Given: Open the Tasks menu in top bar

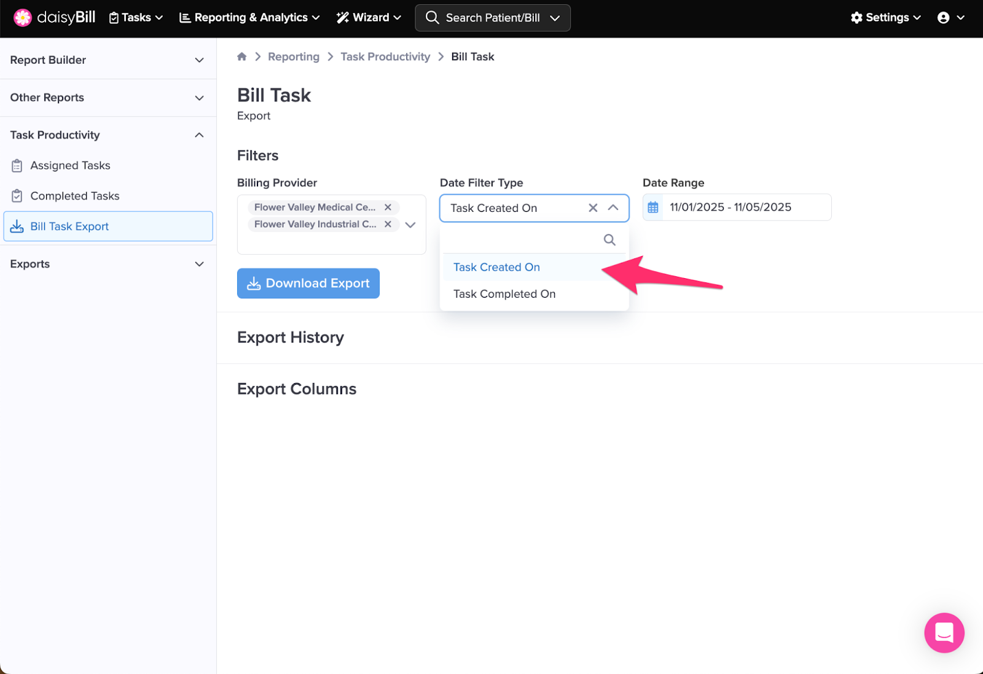Looking at the screenshot, I should coord(136,18).
